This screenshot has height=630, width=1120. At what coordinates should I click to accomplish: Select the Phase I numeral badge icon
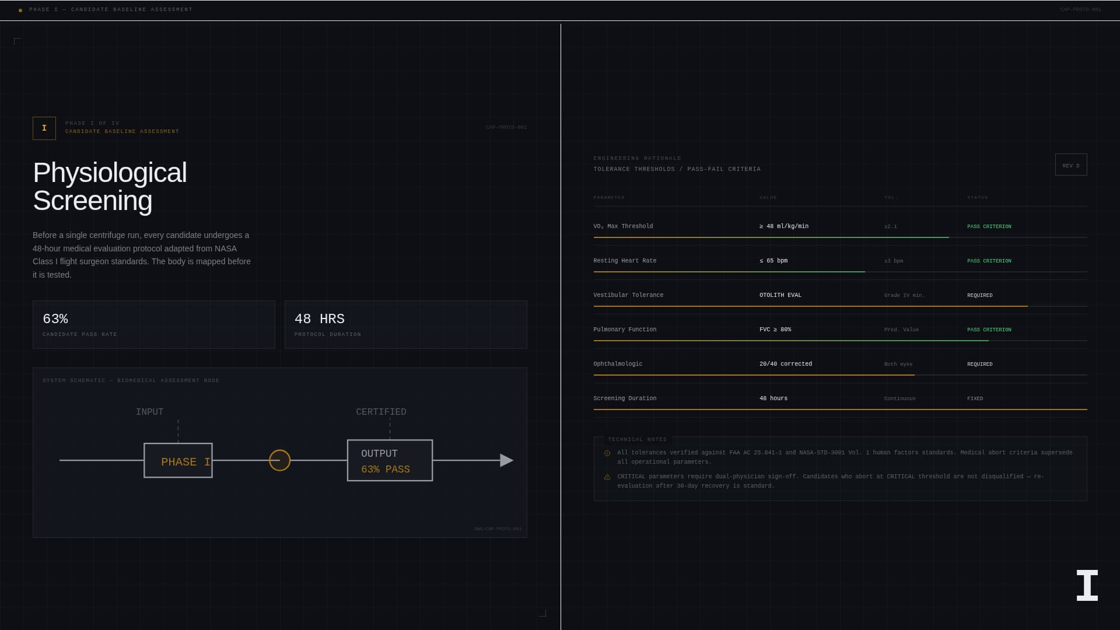pyautogui.click(x=44, y=128)
